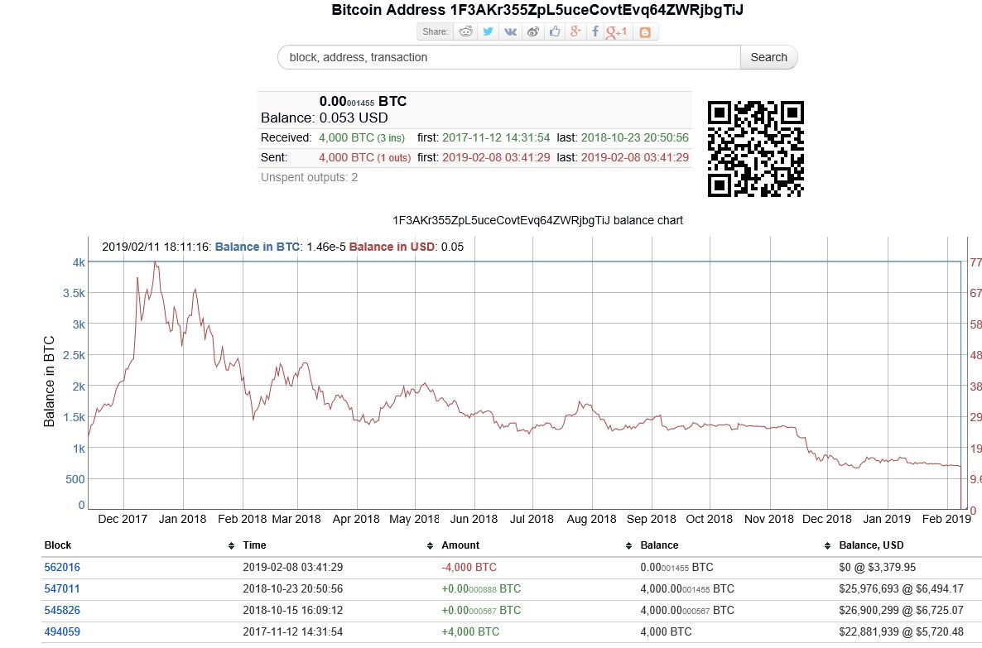
Task: Share on Google+ using g+ icon
Action: point(575,31)
